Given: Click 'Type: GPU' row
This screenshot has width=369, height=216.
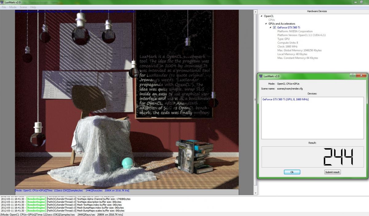Looking at the screenshot, I should [284, 39].
